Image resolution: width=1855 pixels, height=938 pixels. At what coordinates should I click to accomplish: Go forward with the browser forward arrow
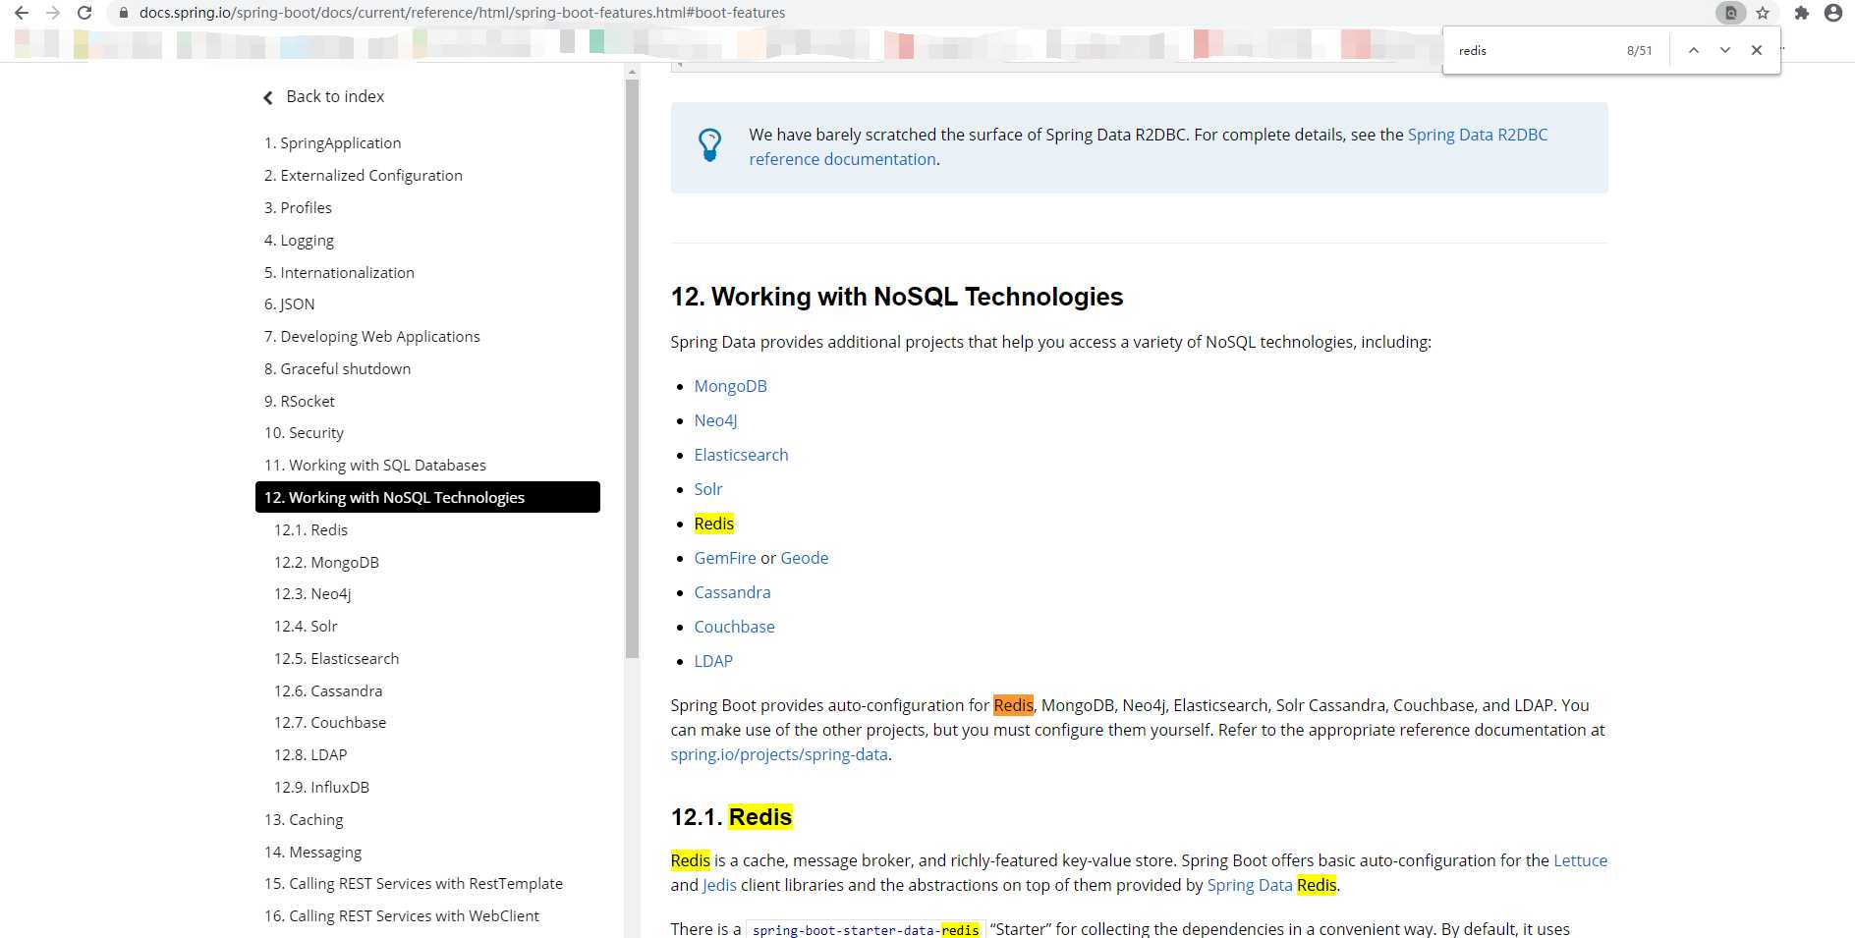point(53,13)
